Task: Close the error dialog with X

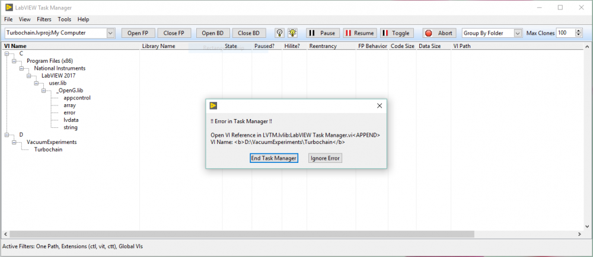Action: (380, 105)
